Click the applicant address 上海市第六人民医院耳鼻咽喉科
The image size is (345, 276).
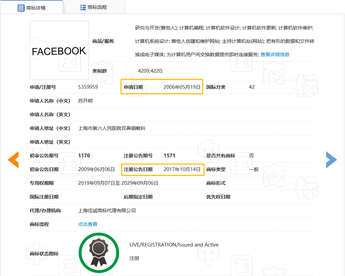coord(112,128)
